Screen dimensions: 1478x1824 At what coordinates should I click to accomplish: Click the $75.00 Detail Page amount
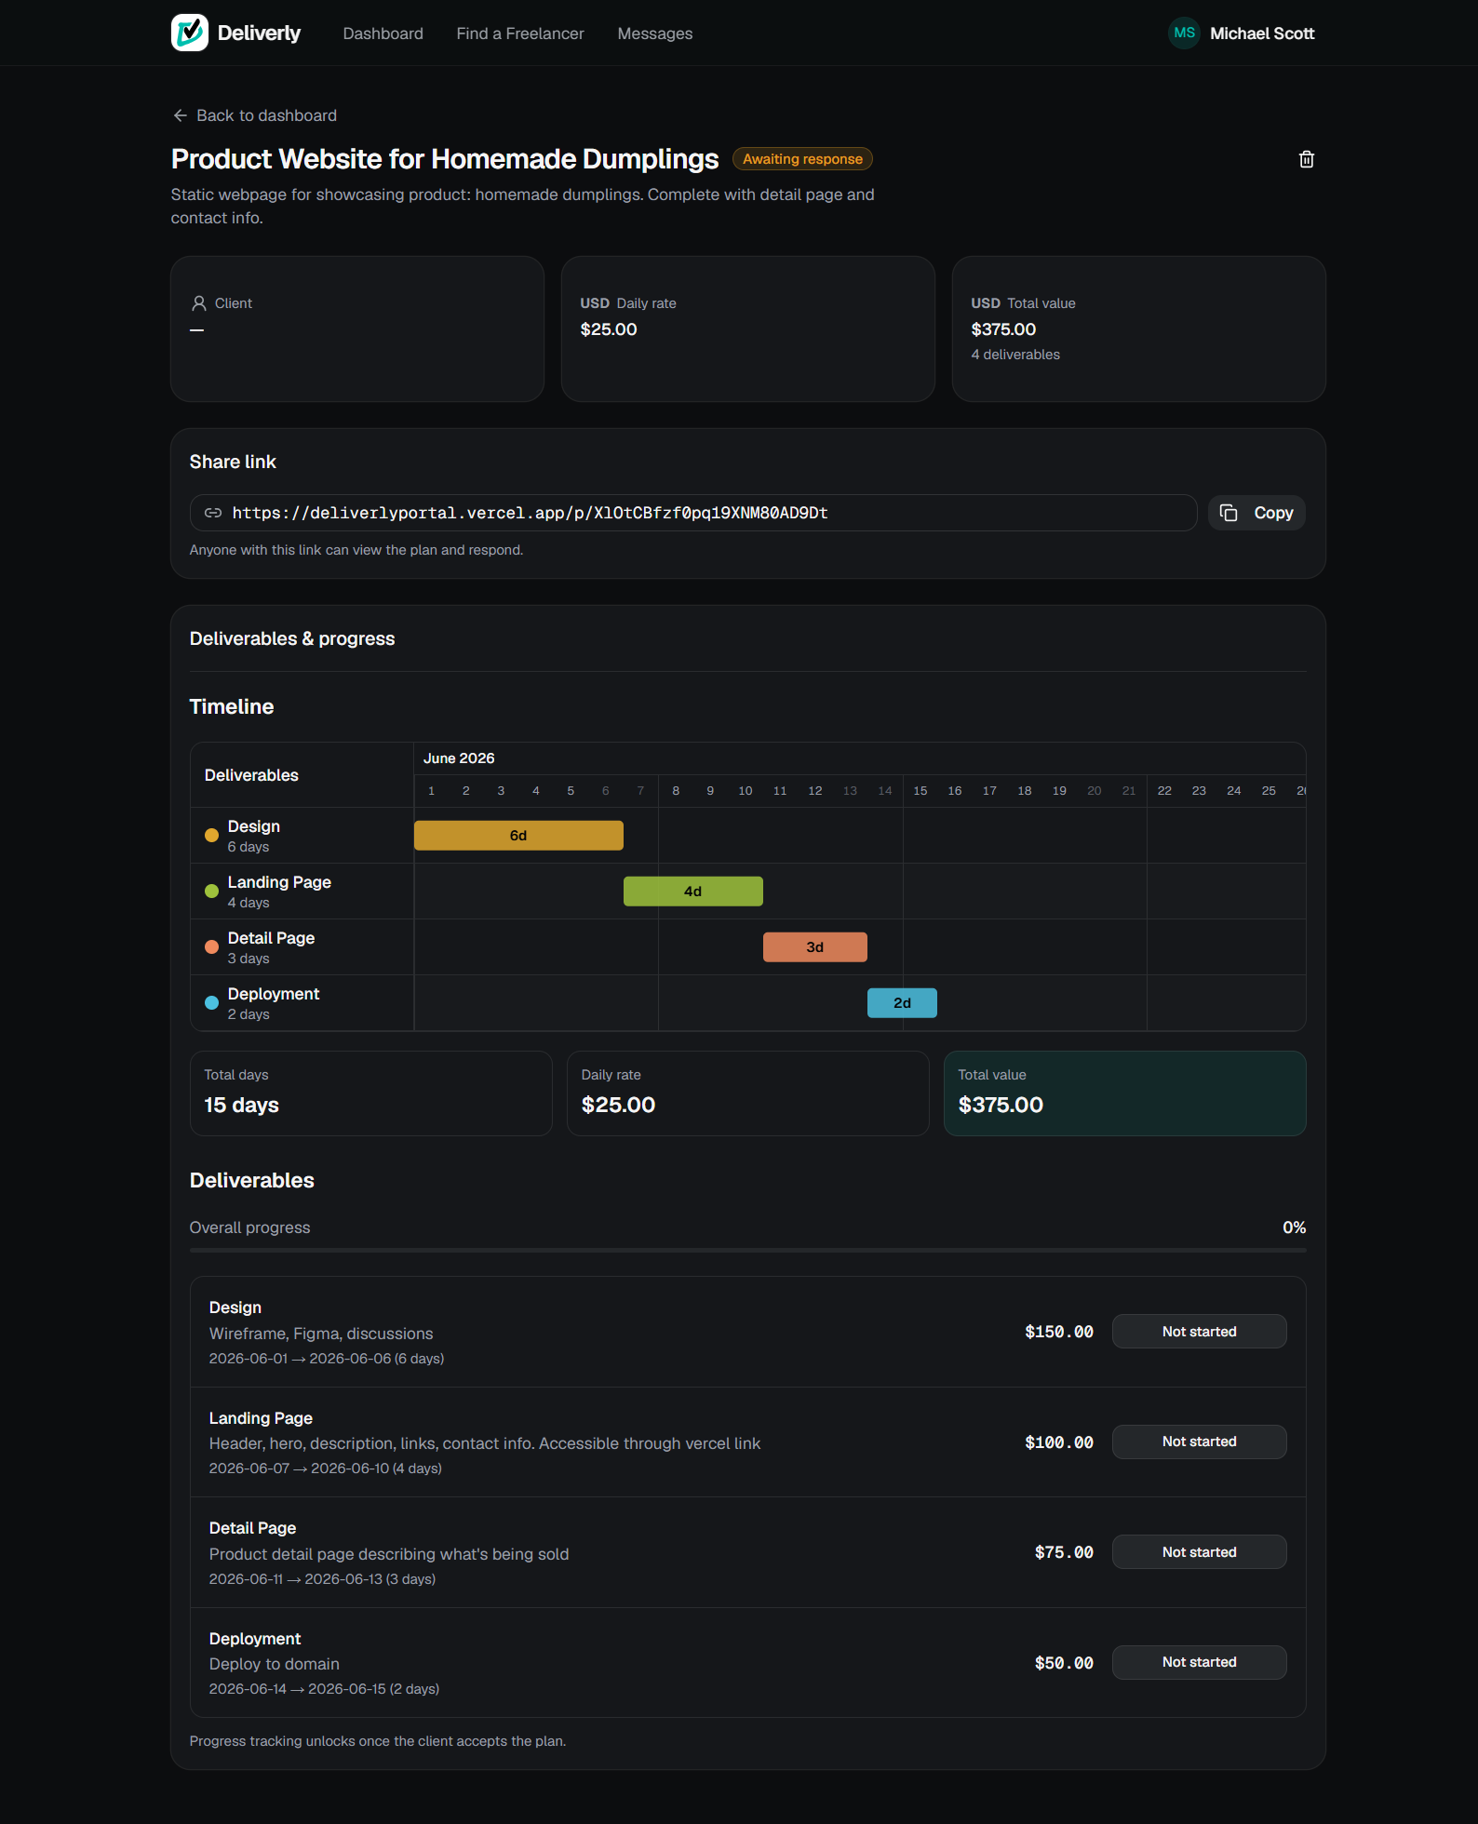(1064, 1552)
